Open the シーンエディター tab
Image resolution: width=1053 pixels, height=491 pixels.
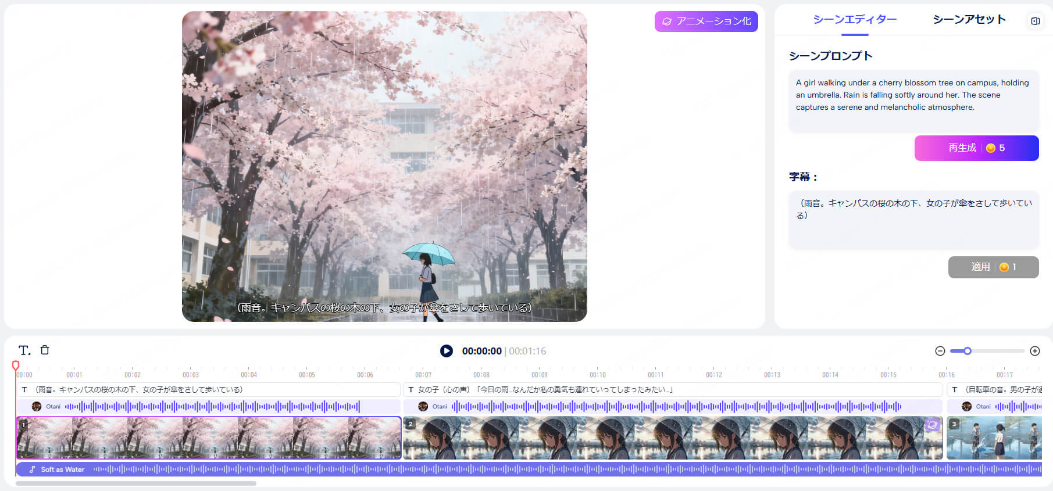tap(854, 20)
